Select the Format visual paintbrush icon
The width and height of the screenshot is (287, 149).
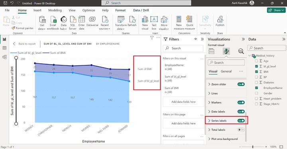point(226,51)
